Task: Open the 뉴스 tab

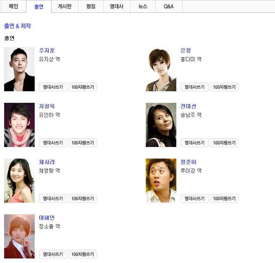Action: click(x=143, y=6)
